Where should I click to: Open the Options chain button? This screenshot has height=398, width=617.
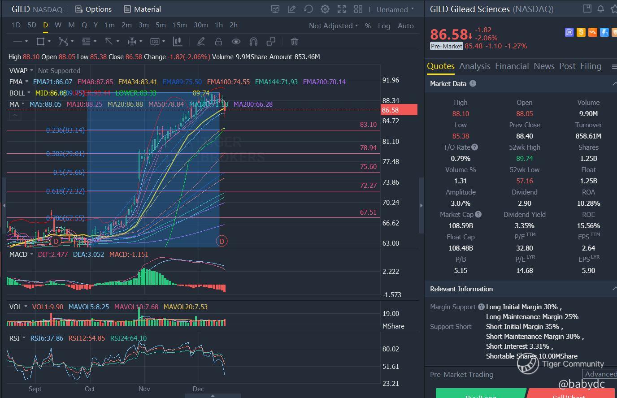pos(93,9)
